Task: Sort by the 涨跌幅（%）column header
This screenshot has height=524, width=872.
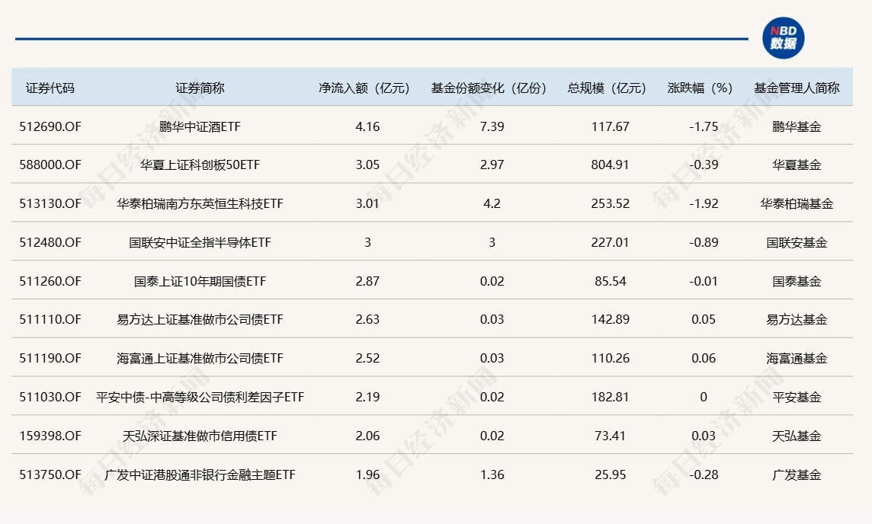Action: (x=702, y=88)
